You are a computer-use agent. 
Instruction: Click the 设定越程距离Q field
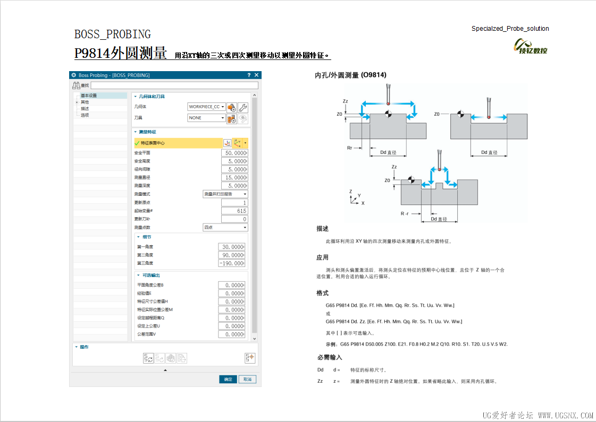click(231, 318)
